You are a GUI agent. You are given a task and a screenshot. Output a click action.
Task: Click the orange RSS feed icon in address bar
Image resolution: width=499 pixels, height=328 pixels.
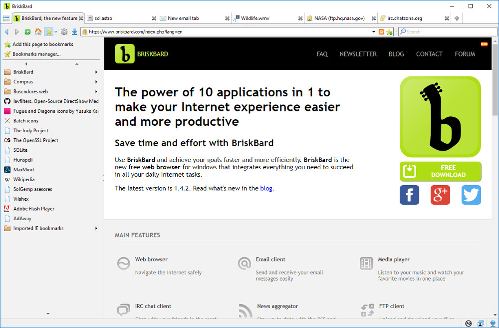[382, 31]
